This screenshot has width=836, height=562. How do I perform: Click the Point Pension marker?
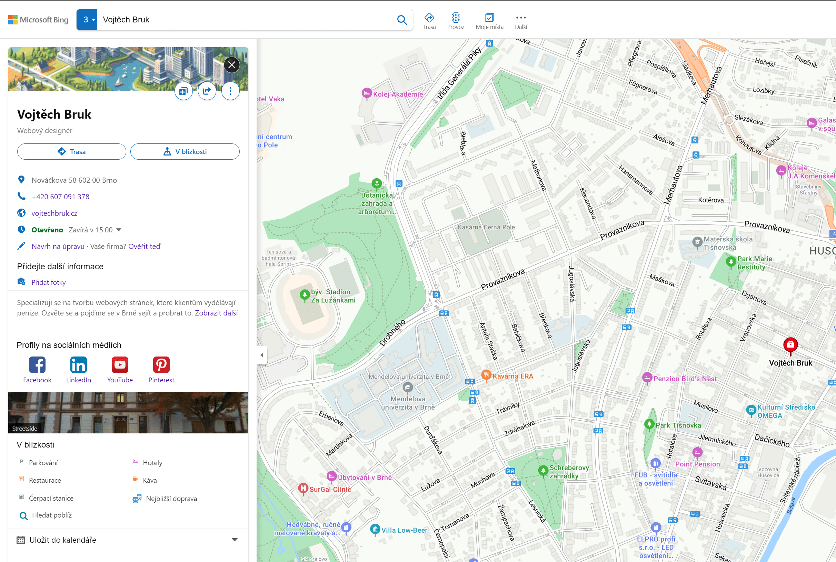coord(697,453)
